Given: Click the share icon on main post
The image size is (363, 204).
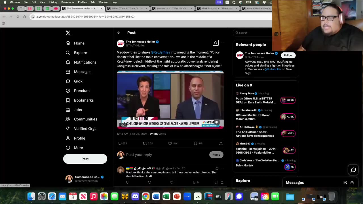Looking at the screenshot, I should click(x=221, y=143).
